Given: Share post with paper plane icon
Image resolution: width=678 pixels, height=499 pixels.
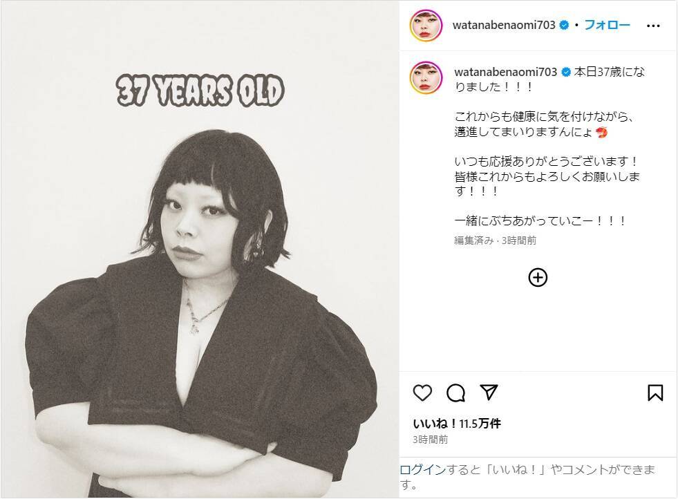Looking at the screenshot, I should coord(489,392).
